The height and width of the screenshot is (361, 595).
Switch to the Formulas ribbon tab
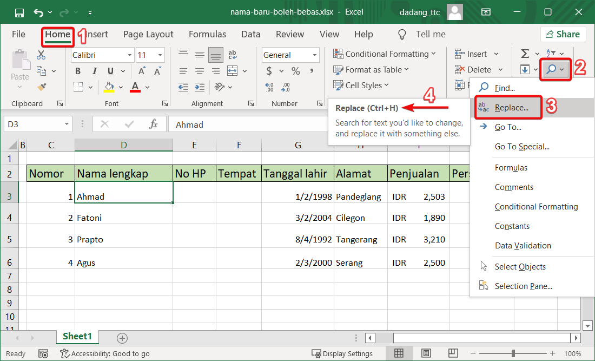point(207,34)
